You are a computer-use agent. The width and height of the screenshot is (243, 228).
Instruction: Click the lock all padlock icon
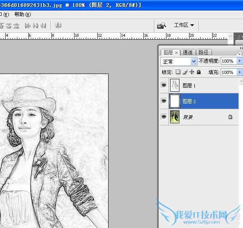coord(198,72)
